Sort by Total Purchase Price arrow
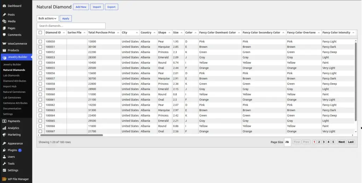The width and height of the screenshot is (362, 183). [118, 33]
